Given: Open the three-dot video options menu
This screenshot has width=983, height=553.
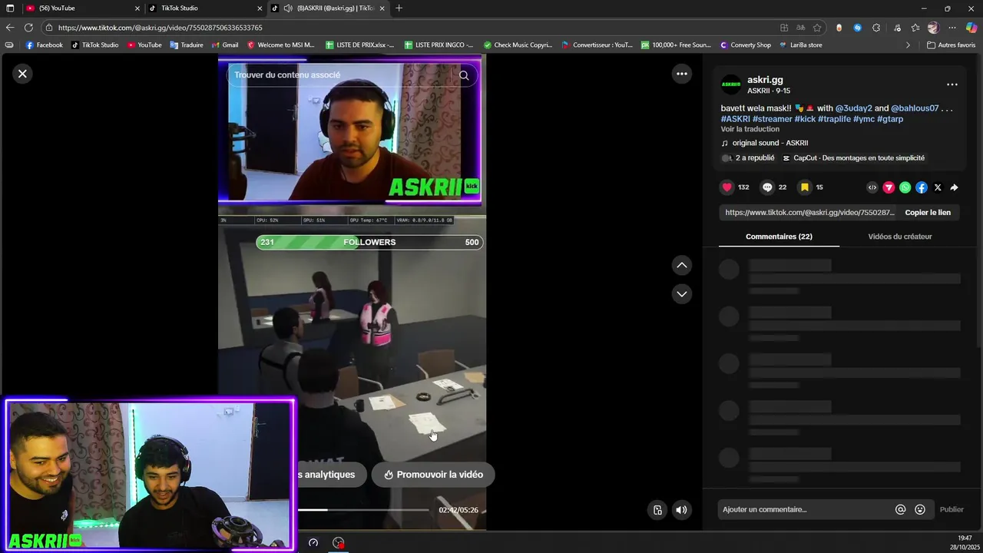Looking at the screenshot, I should pos(681,74).
